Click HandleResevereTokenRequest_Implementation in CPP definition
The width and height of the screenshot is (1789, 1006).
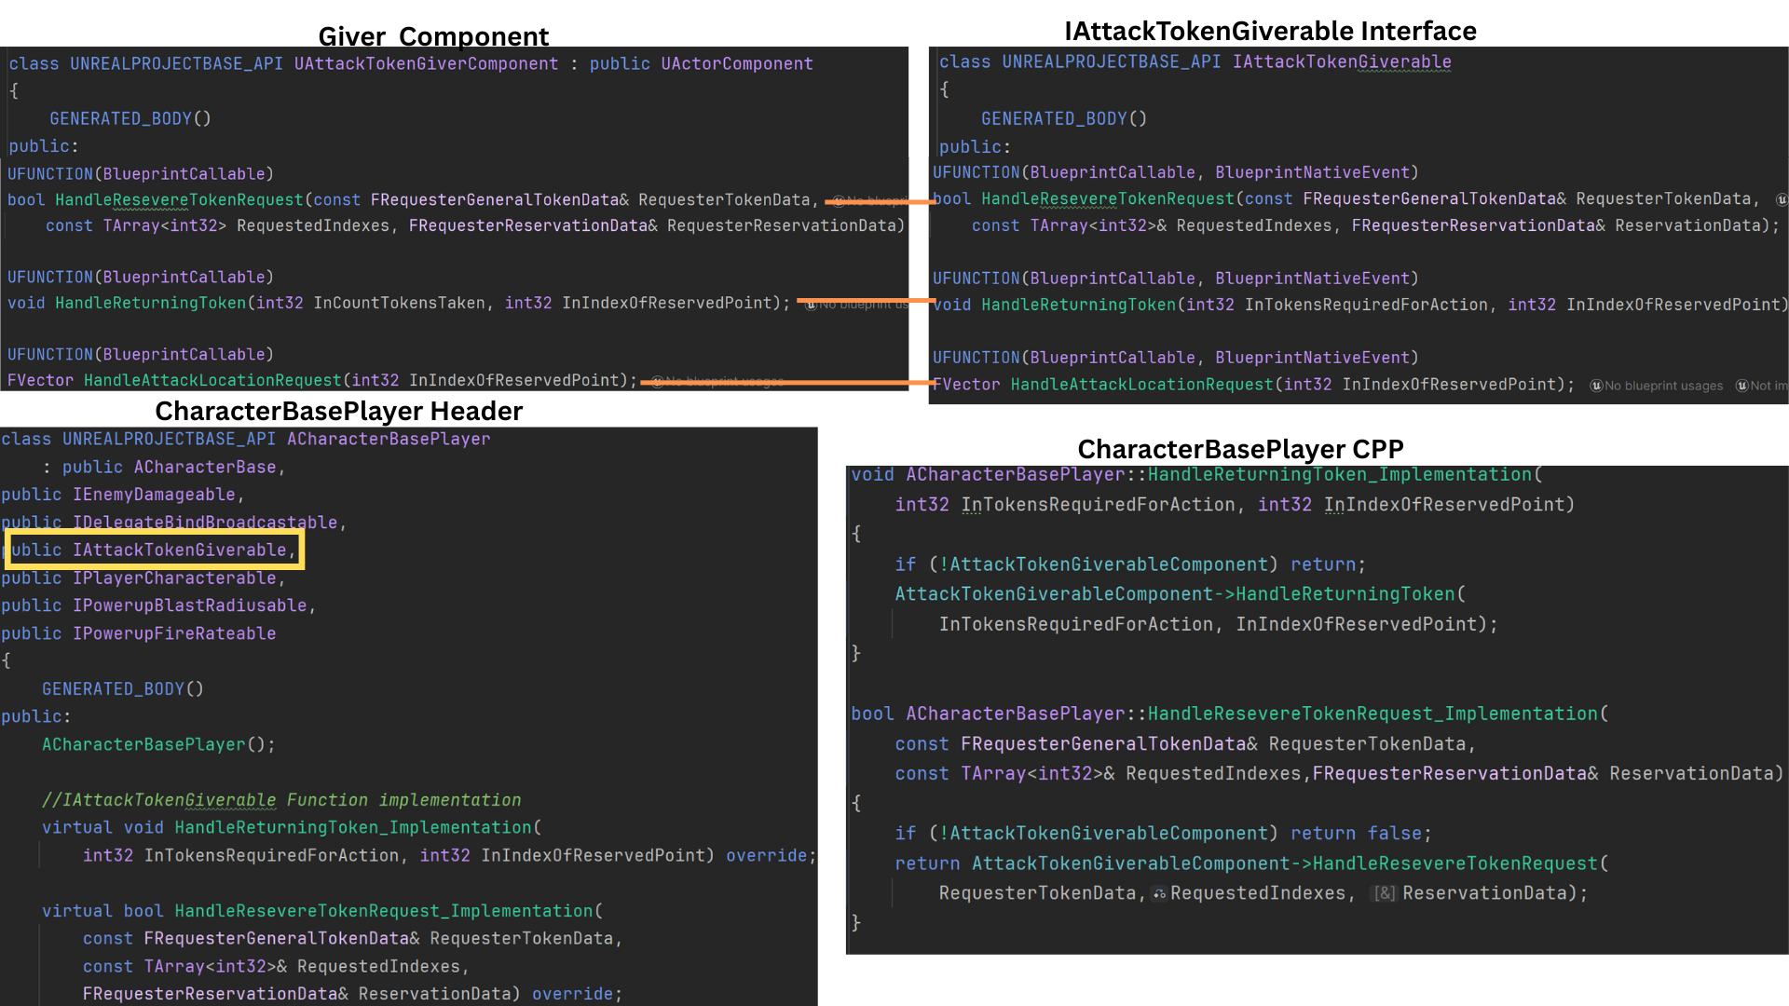[1372, 714]
